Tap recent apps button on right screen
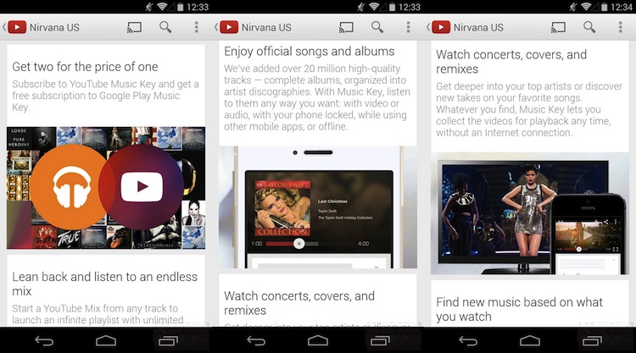 [x=592, y=341]
